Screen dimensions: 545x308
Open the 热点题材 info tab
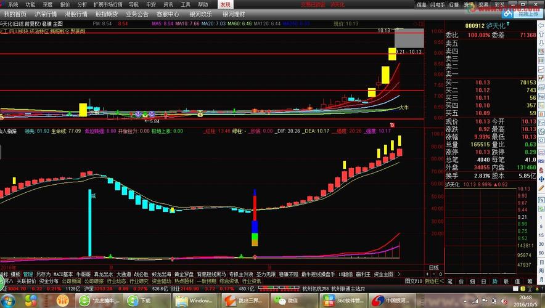pos(184,282)
